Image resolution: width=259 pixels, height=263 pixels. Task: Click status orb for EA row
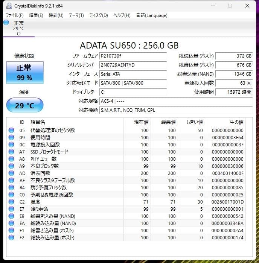[11, 223]
